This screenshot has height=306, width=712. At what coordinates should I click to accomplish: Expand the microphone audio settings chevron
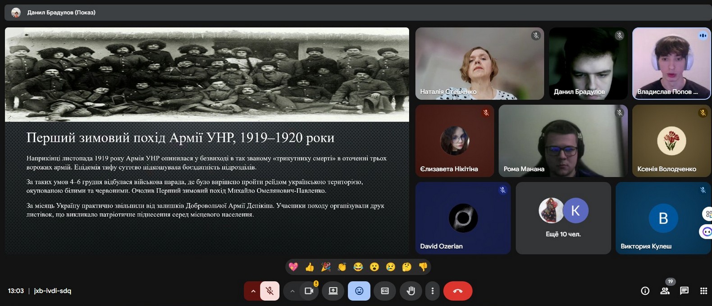coord(253,291)
